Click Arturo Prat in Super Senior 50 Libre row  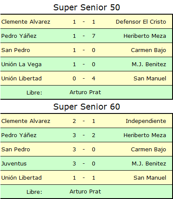click(85, 92)
